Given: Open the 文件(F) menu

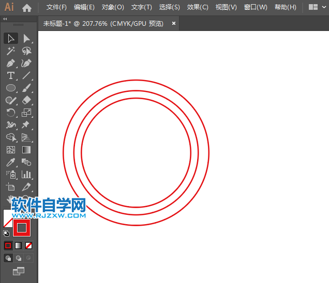Looking at the screenshot, I should [56, 7].
